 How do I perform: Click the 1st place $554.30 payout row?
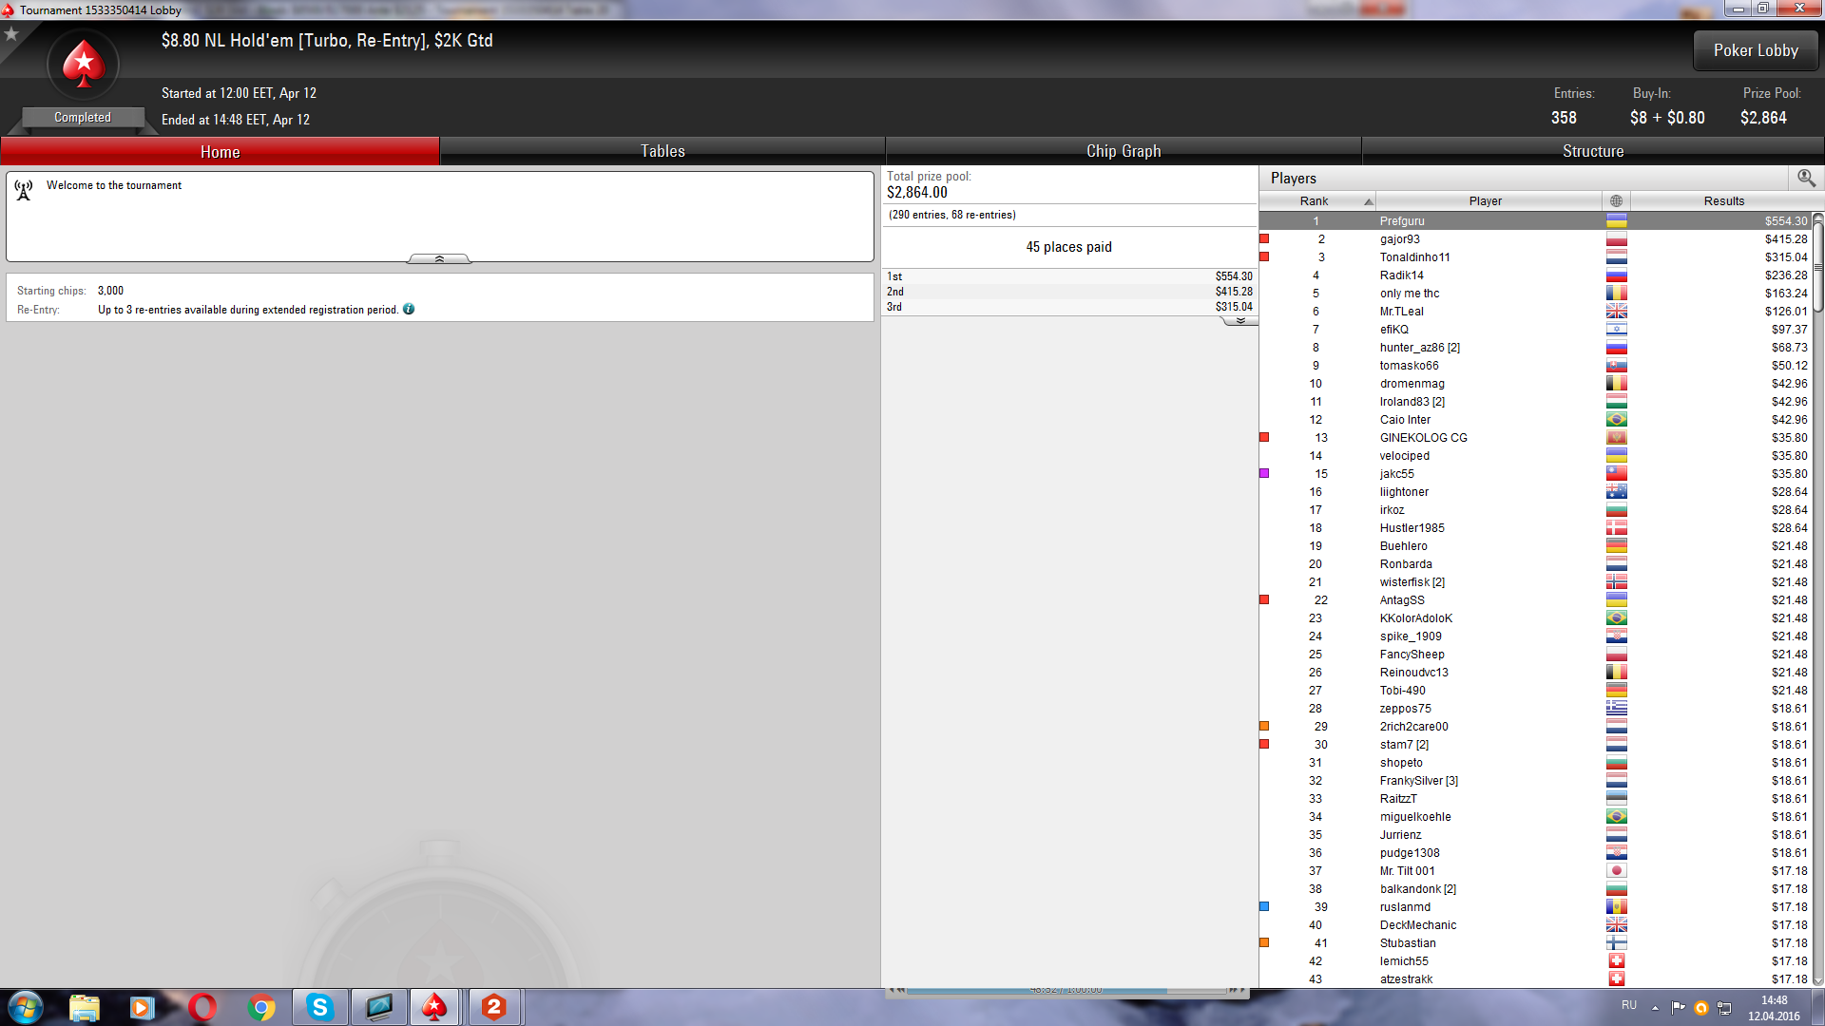1069,276
